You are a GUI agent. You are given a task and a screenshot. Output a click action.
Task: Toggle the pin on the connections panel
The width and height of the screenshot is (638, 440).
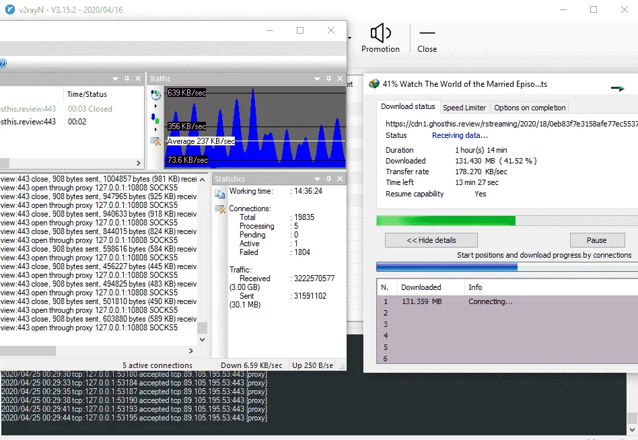pyautogui.click(x=127, y=79)
